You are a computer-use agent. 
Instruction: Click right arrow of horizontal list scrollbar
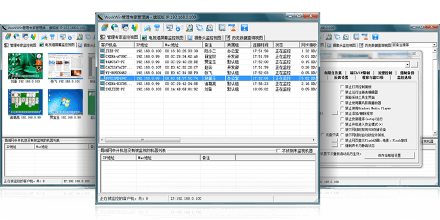314,140
